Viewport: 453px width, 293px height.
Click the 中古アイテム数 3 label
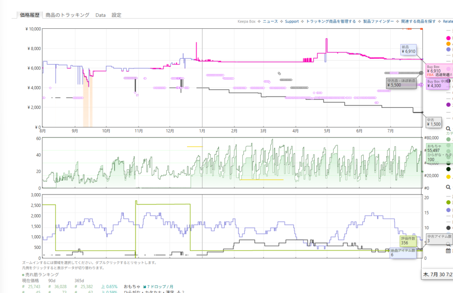click(x=439, y=239)
